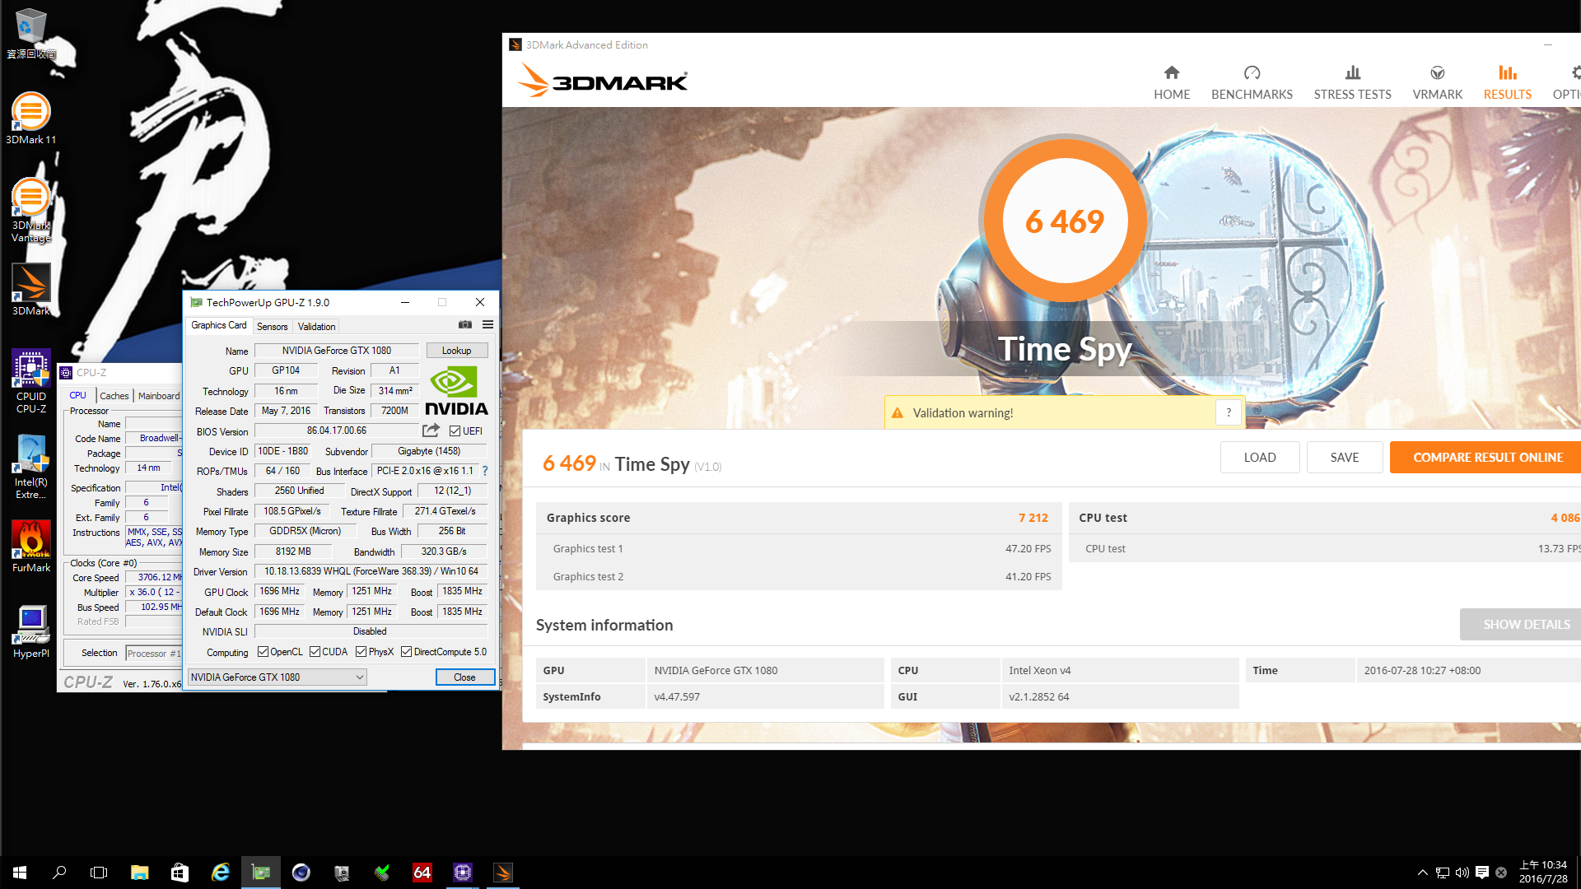Image resolution: width=1581 pixels, height=889 pixels.
Task: Click Validation warning banner
Action: pos(1063,412)
